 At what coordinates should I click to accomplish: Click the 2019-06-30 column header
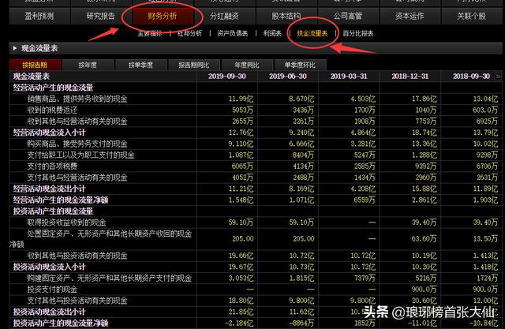click(x=288, y=77)
